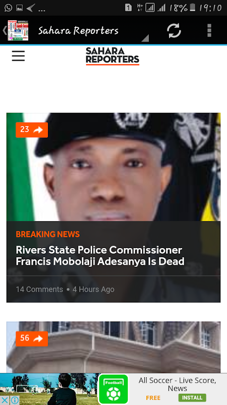Open the ad info icon

(15, 400)
